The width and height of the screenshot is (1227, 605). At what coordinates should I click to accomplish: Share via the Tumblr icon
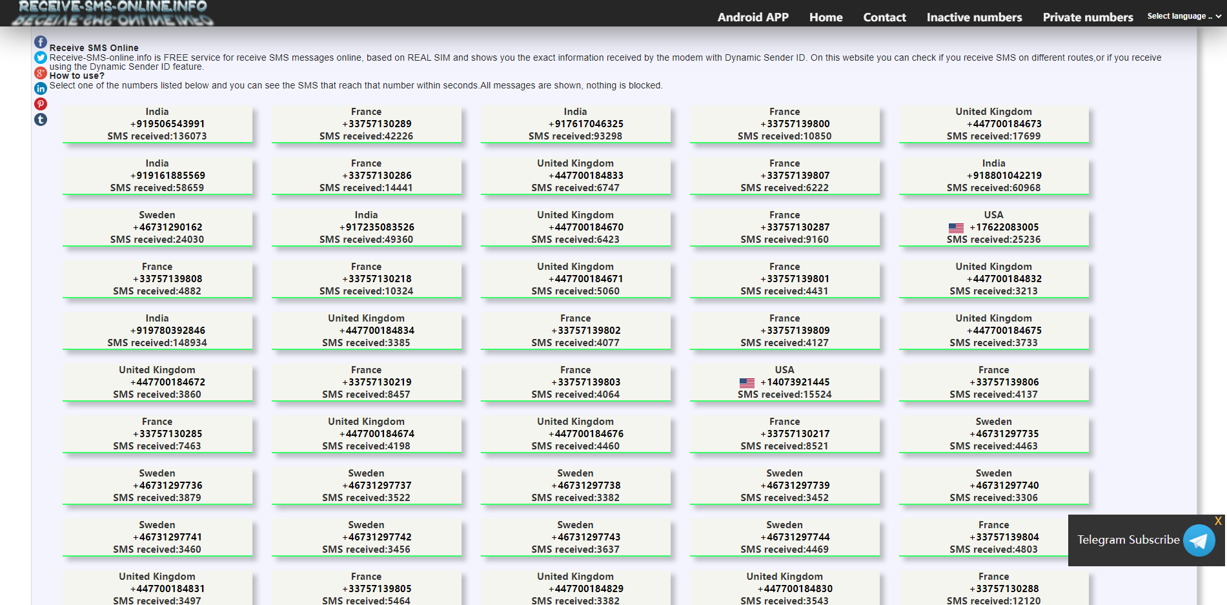[41, 119]
